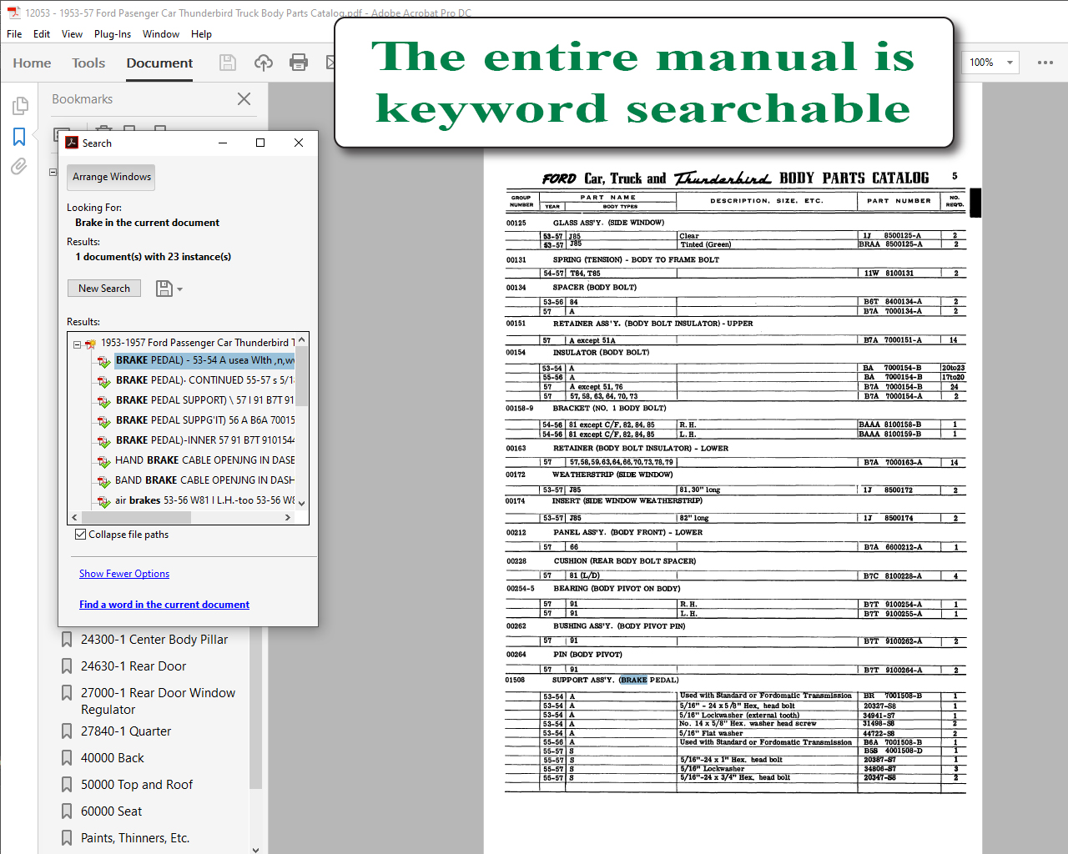Close the Bookmarks panel

click(244, 98)
